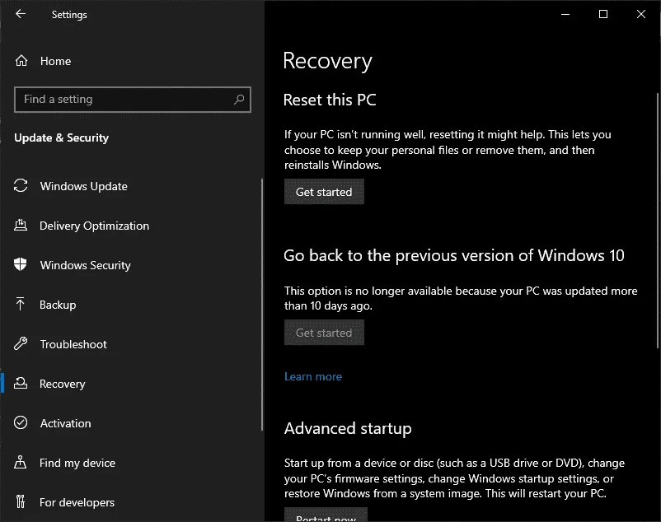This screenshot has height=522, width=661.
Task: Click the sidebar vertical scrollbar
Action: tap(262, 305)
